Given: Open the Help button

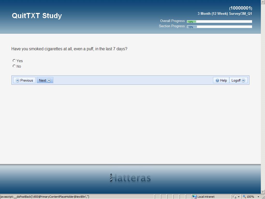Looking at the screenshot, I should pos(221,80).
